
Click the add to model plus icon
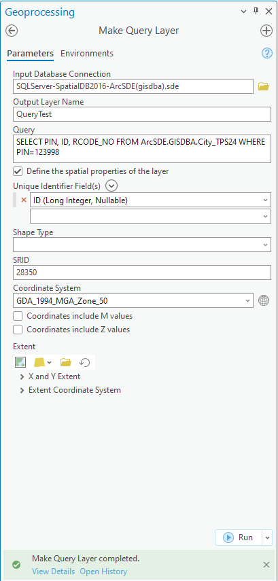coord(266,31)
